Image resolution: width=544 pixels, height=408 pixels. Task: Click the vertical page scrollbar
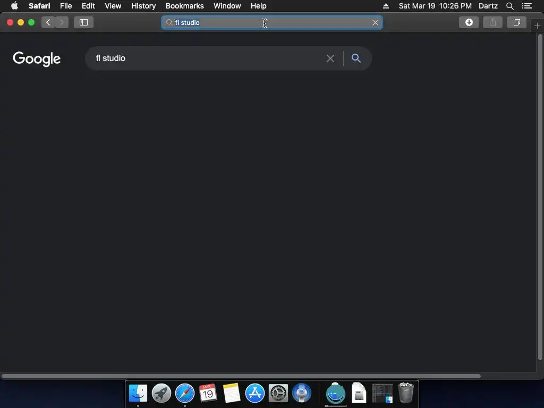tap(540, 197)
